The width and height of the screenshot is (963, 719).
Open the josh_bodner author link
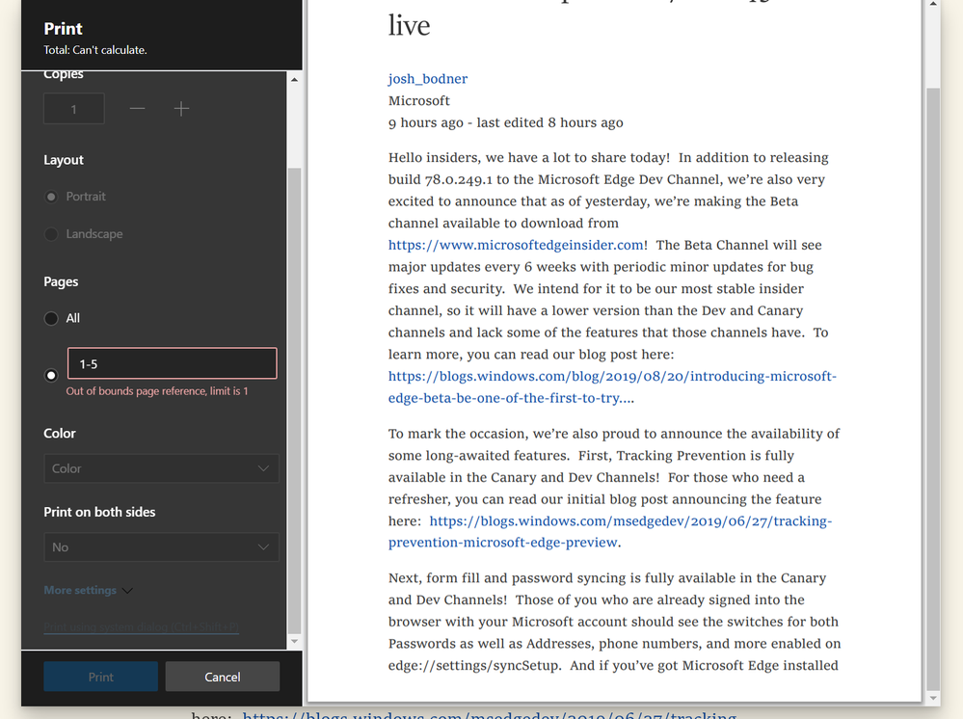click(427, 79)
